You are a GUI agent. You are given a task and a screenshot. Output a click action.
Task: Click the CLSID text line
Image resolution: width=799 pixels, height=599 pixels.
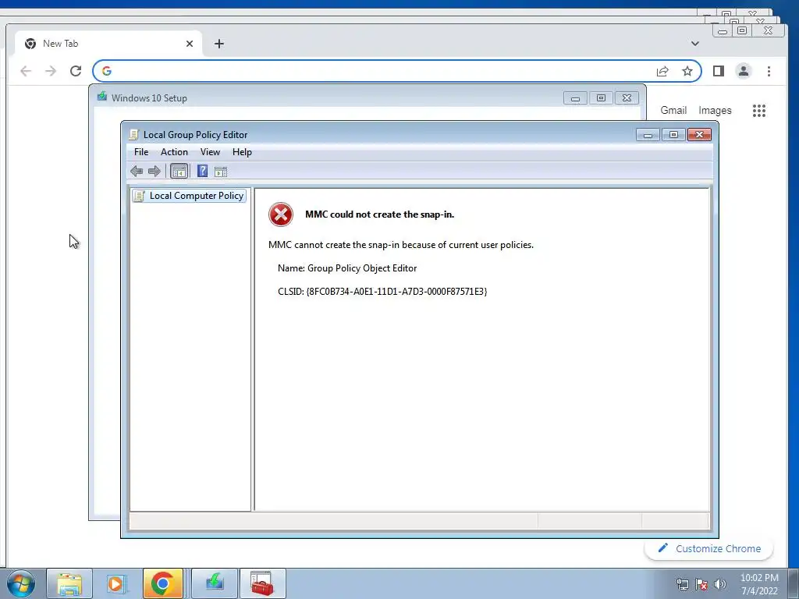[x=382, y=292]
